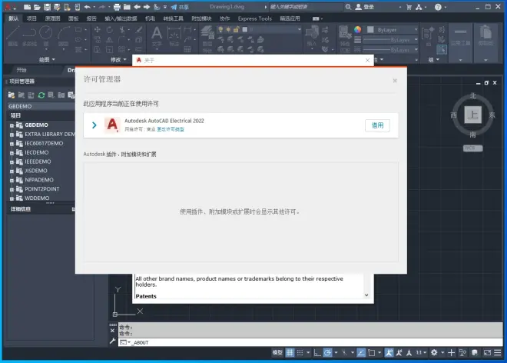The image size is (507, 363).
Task: Save drawing using the floppy disk icon
Action: (47, 7)
